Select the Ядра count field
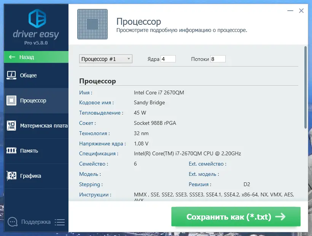This screenshot has height=236, width=312. pos(168,59)
